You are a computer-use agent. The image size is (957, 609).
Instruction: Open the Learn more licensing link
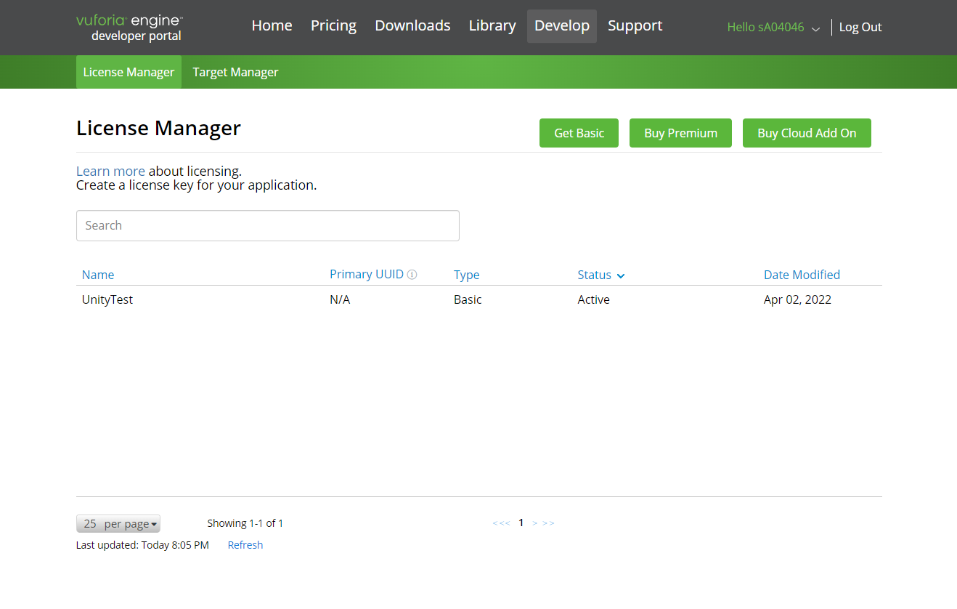(x=110, y=172)
